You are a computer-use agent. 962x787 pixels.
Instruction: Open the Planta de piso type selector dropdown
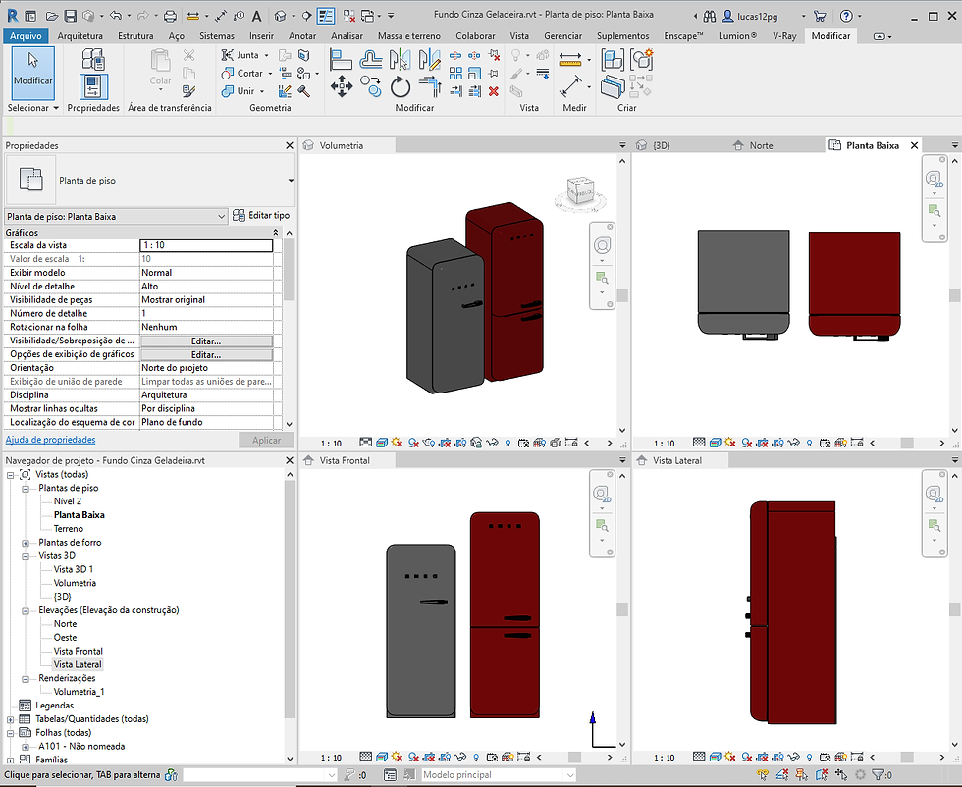point(291,181)
